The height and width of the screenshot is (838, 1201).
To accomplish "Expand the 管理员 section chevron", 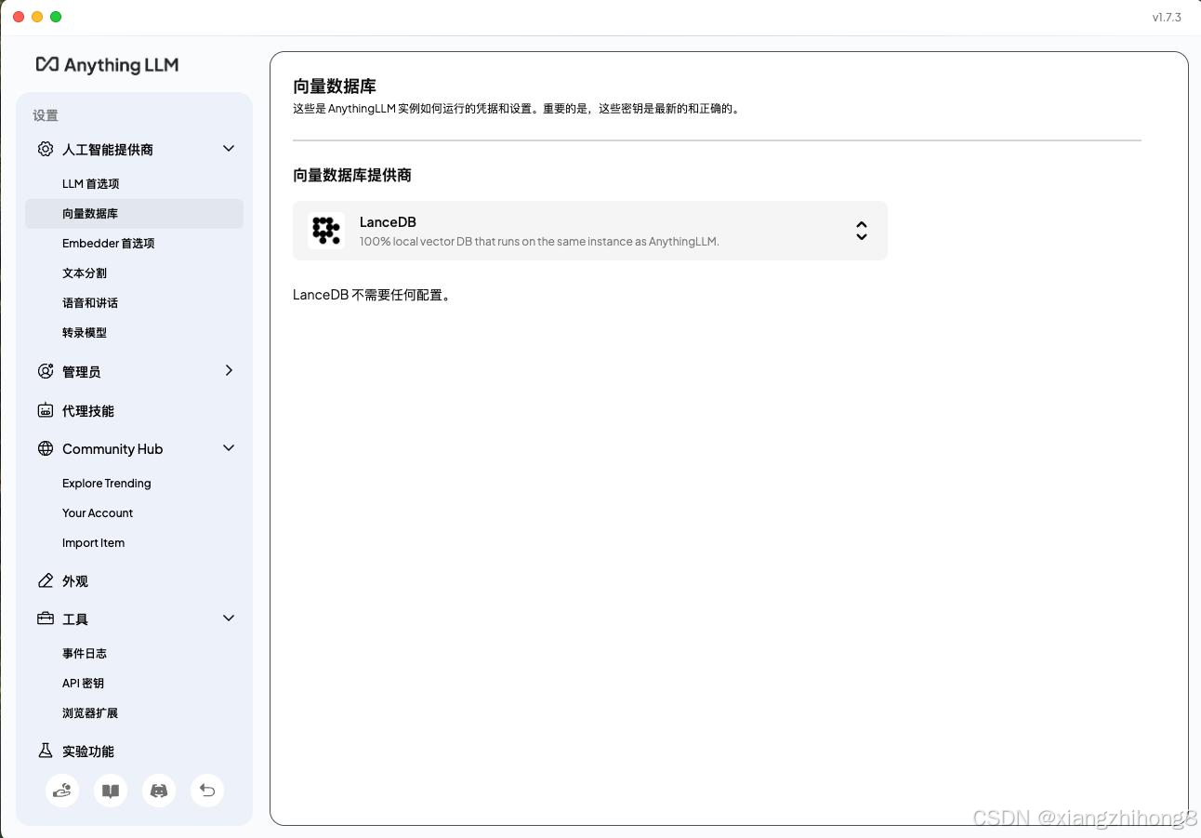I will [x=229, y=370].
